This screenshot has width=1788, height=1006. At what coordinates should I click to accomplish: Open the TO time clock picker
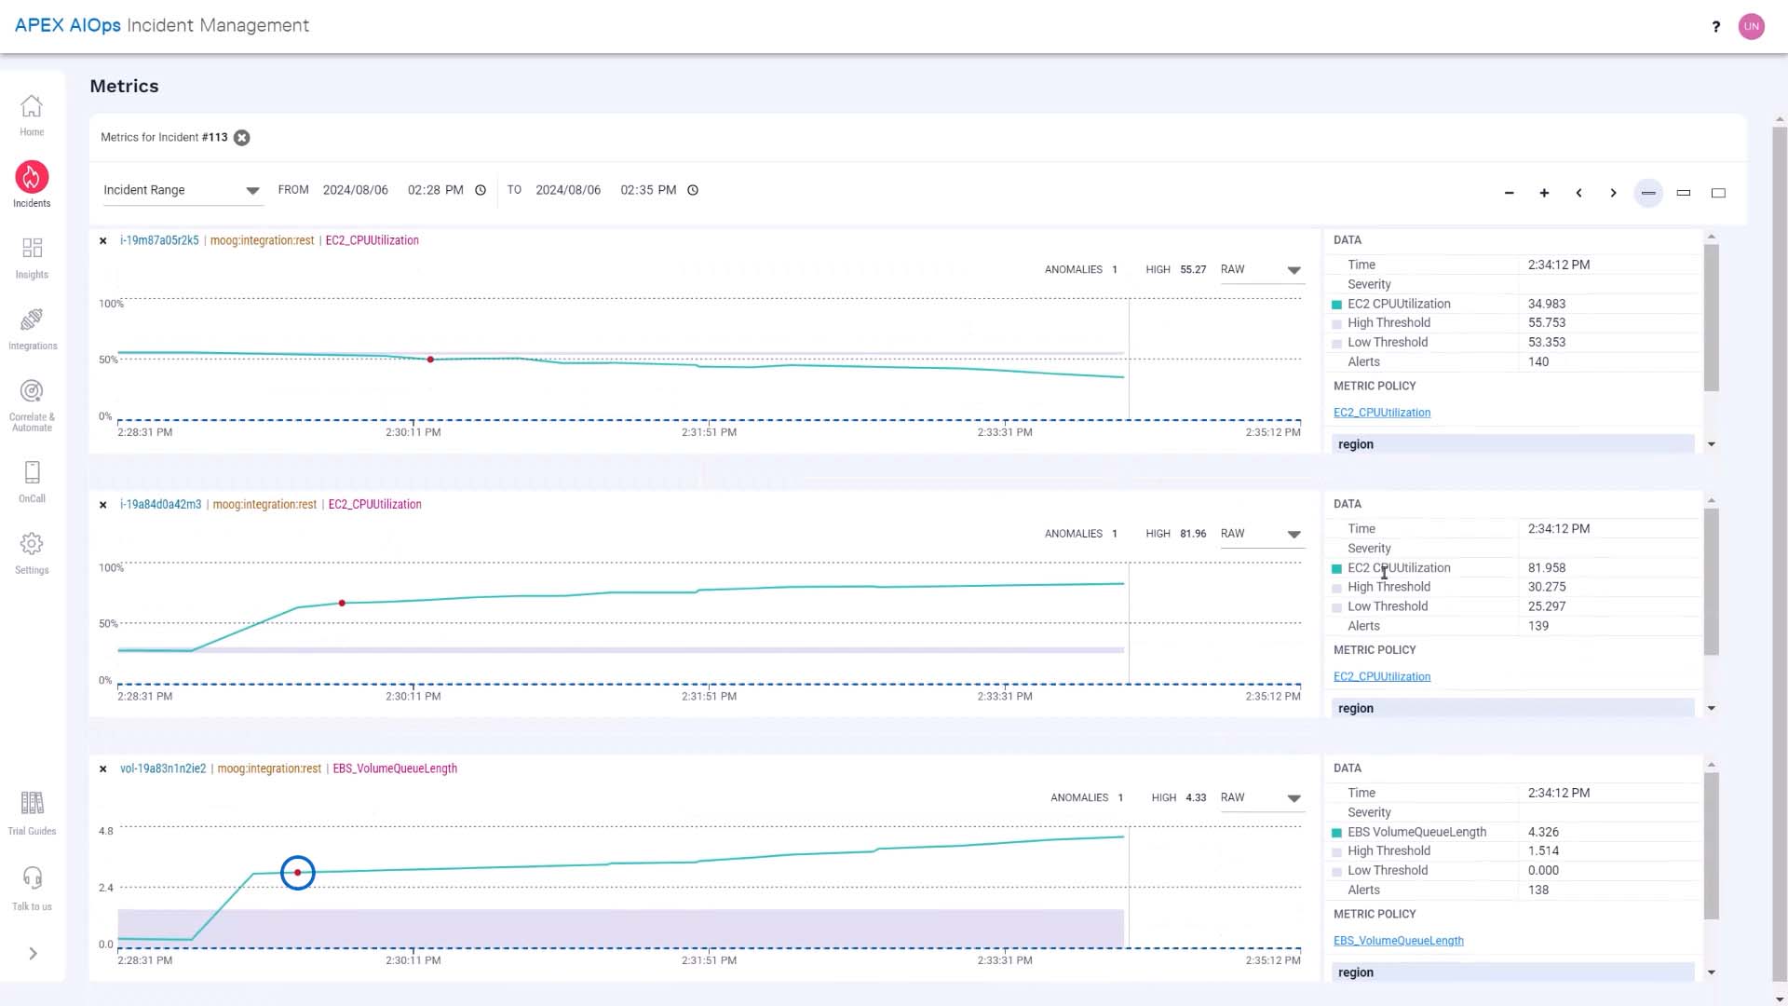(x=693, y=190)
